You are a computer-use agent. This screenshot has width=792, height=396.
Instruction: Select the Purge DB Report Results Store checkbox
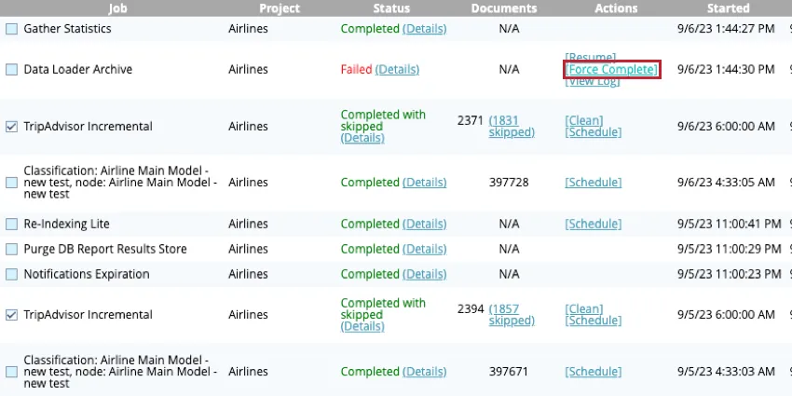[11, 250]
